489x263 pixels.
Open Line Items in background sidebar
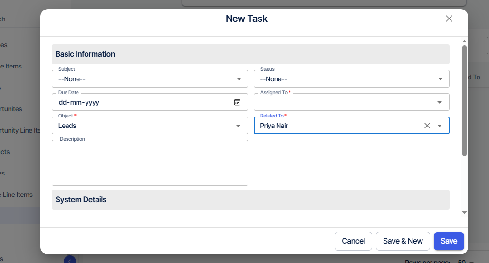16,195
